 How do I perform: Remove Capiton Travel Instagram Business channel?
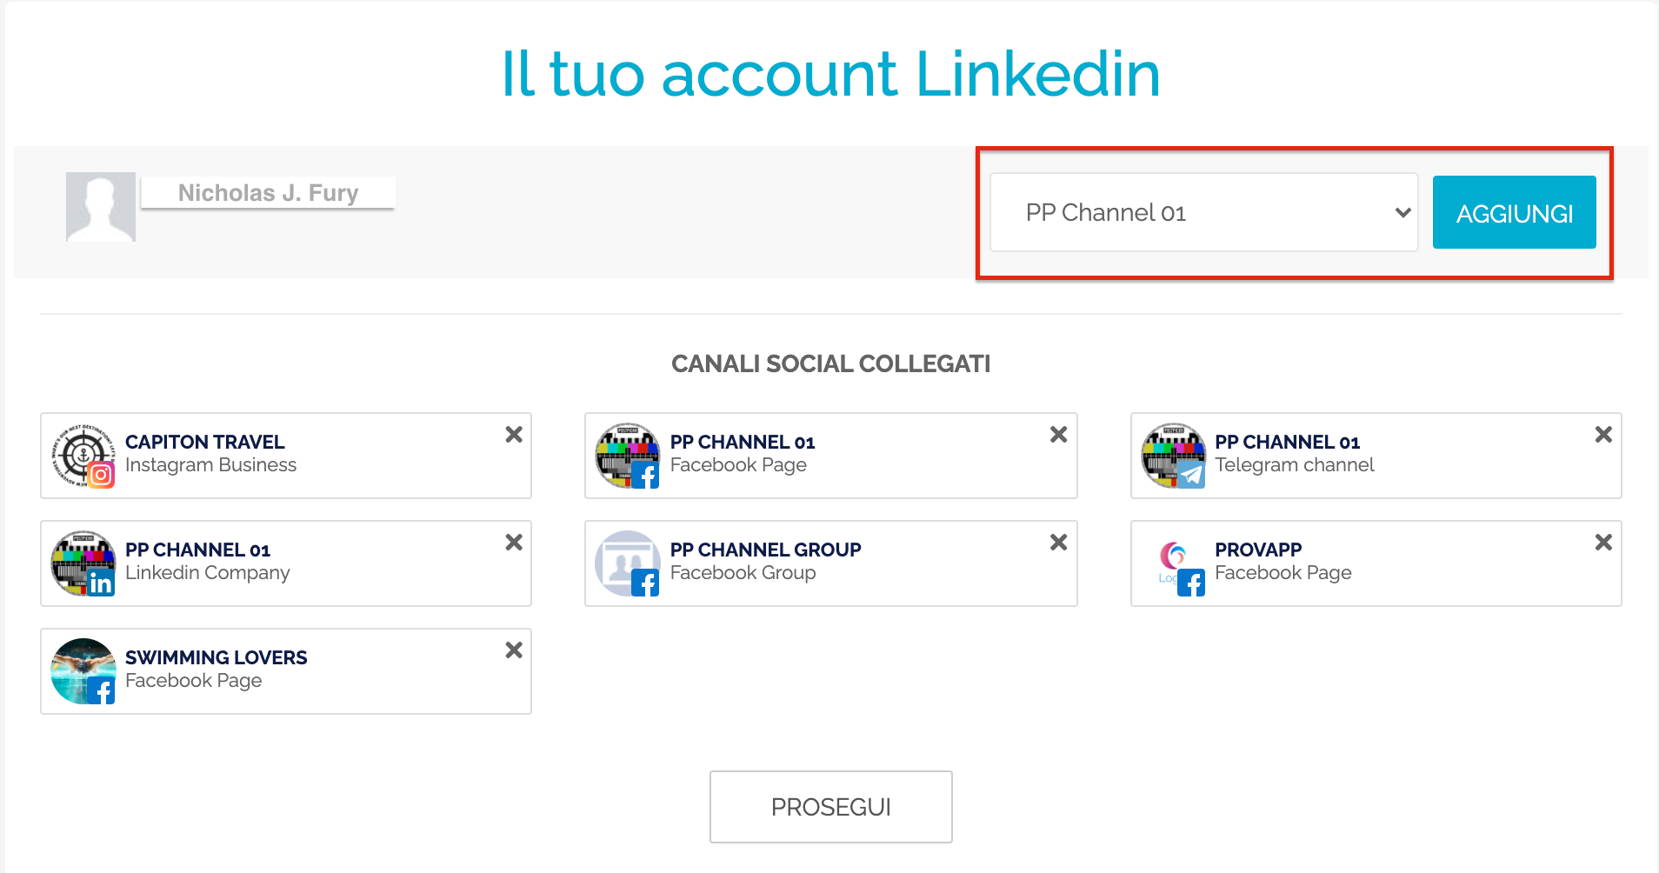(514, 435)
